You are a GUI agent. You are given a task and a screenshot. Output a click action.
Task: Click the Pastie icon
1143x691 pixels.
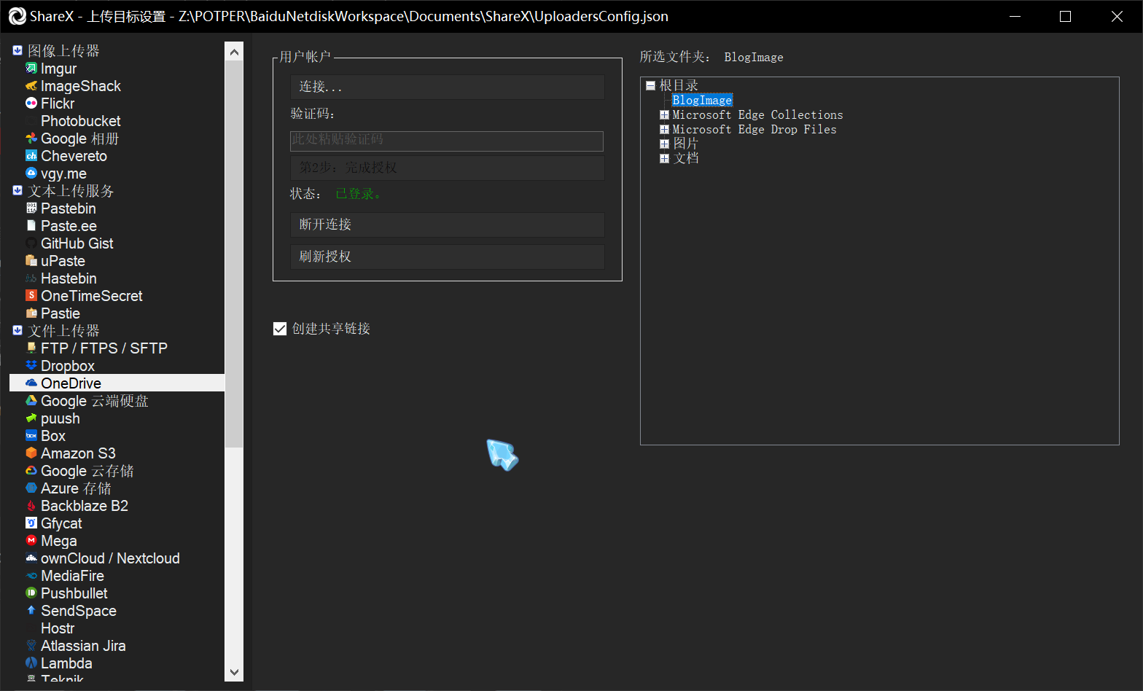tap(31, 313)
